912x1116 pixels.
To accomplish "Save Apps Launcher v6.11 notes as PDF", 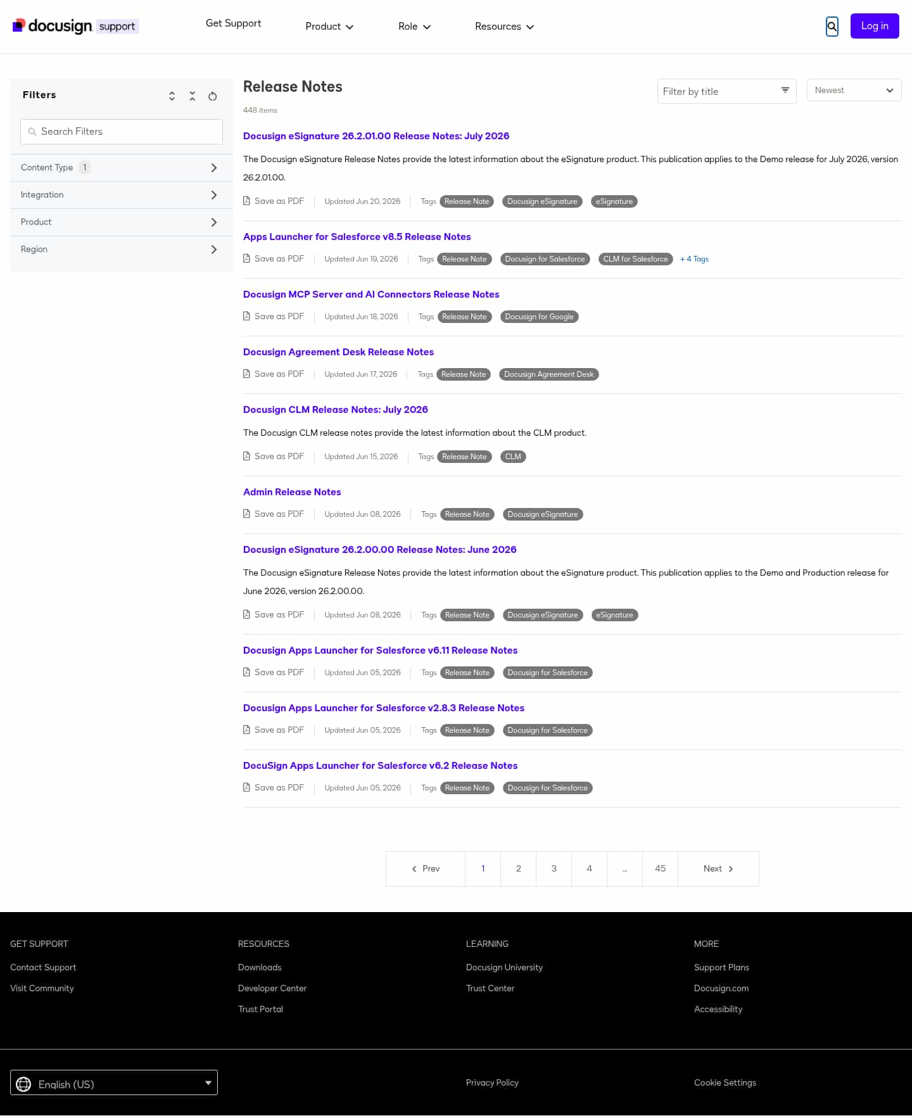I will click(274, 673).
